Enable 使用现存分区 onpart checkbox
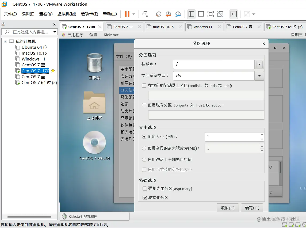Image resolution: width=306 pixels, height=228 pixels. pyautogui.click(x=144, y=105)
